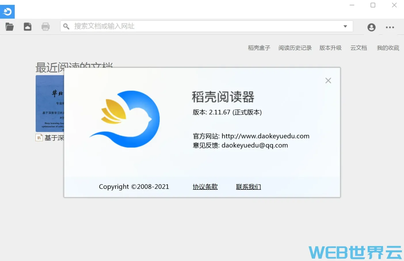Click the Copyright ©2008-2021 text
The image size is (404, 261).
[x=134, y=187]
